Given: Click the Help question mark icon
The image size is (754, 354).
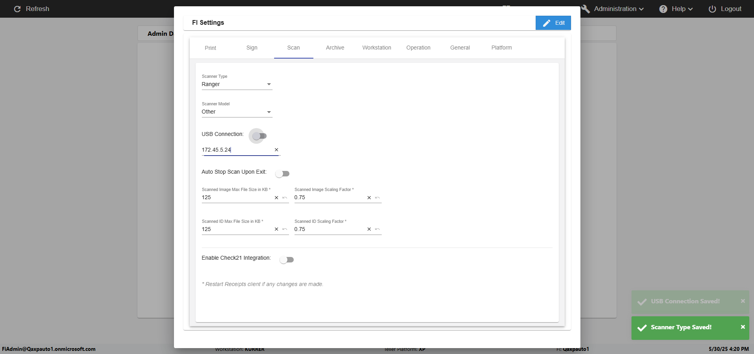Looking at the screenshot, I should [663, 9].
